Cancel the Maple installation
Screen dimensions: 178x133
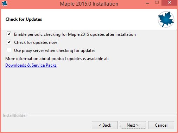[x=161, y=125]
